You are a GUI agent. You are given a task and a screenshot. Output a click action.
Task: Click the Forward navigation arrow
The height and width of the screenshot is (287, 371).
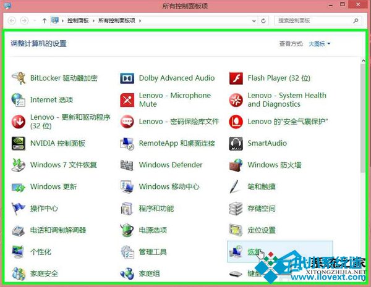[24, 21]
